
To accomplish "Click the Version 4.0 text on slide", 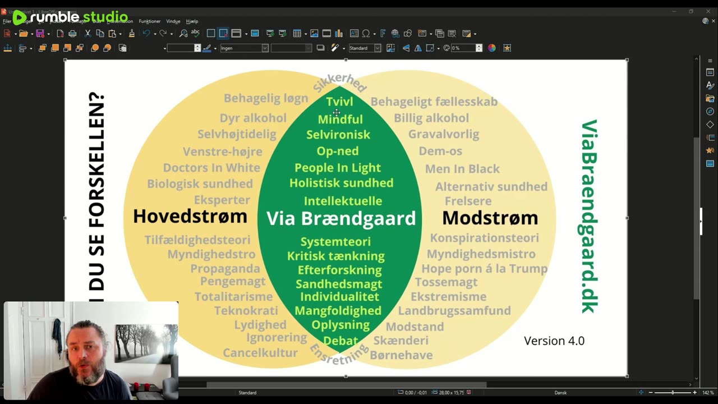I will 554,341.
